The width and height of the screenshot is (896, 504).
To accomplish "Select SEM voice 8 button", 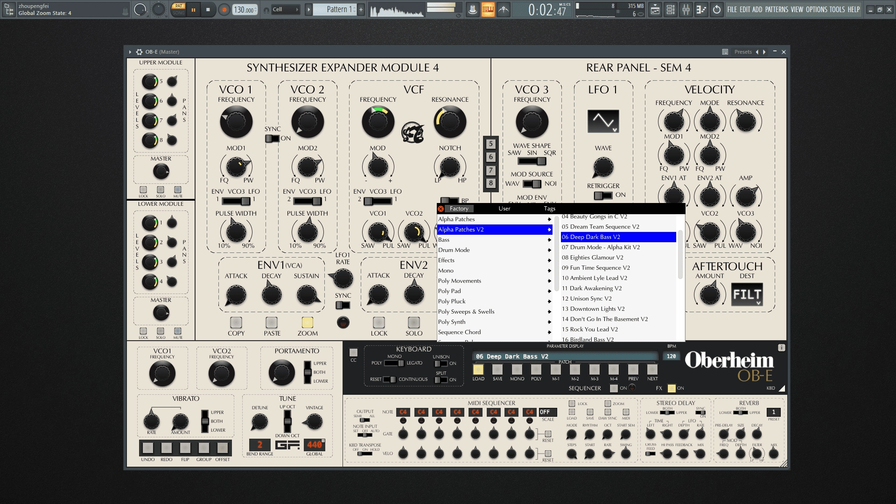I will [x=490, y=183].
